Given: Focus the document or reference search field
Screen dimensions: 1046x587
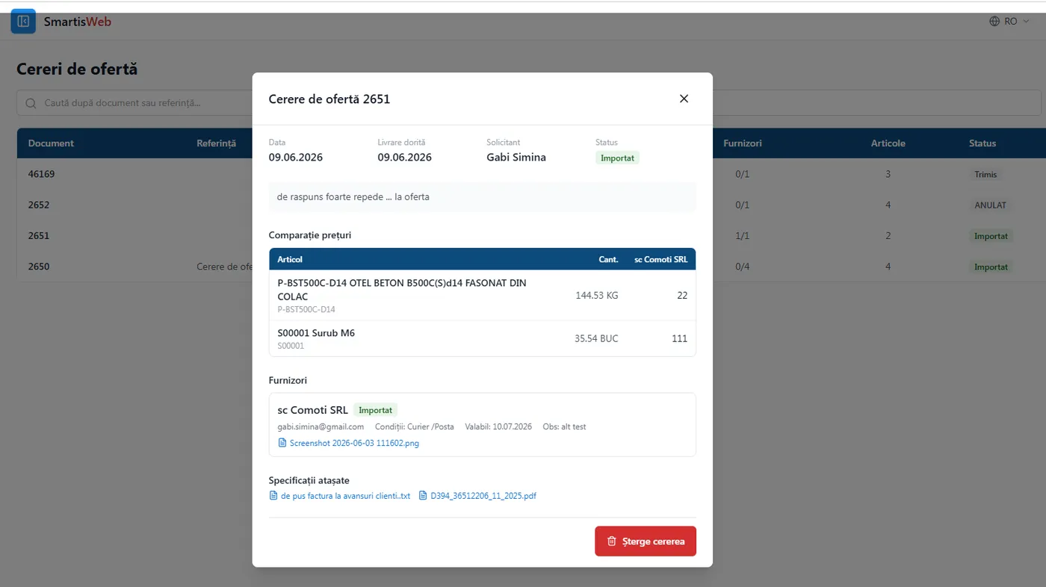Looking at the screenshot, I should [x=529, y=103].
